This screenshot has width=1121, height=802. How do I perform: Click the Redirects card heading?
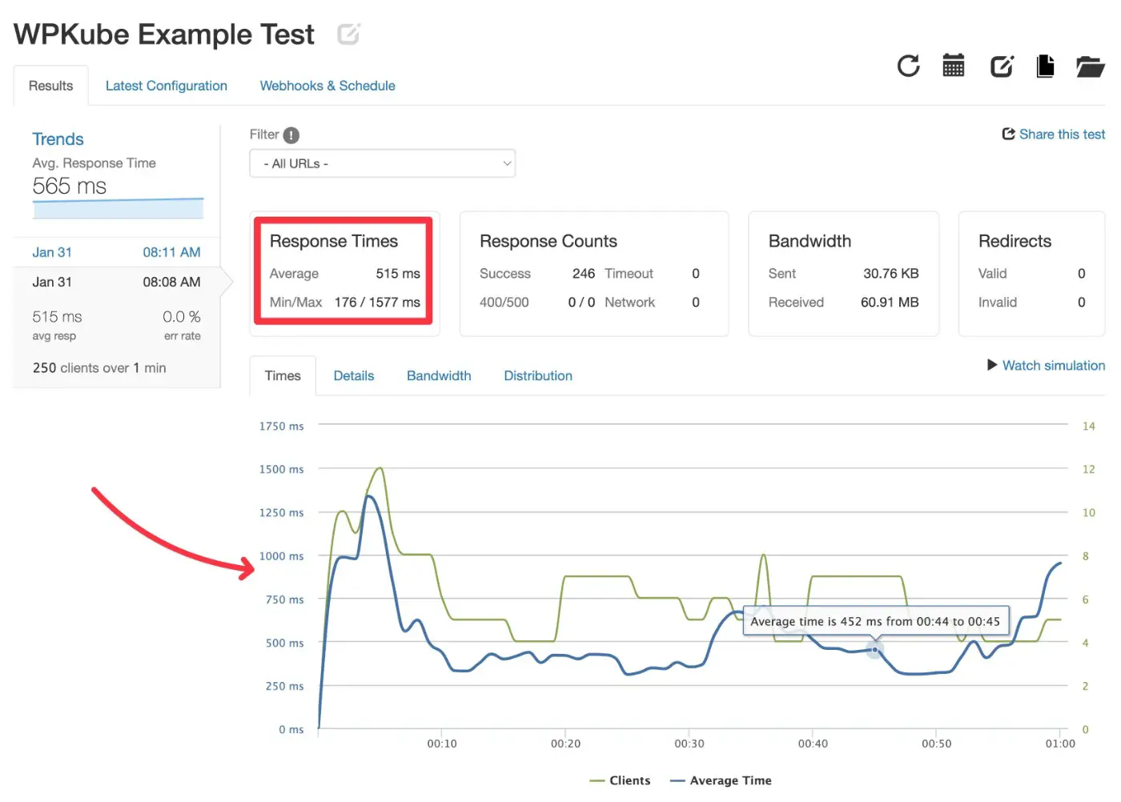point(1015,241)
